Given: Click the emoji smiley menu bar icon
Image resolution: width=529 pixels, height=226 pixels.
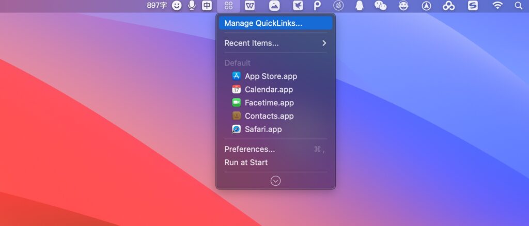Looking at the screenshot, I should [x=177, y=5].
